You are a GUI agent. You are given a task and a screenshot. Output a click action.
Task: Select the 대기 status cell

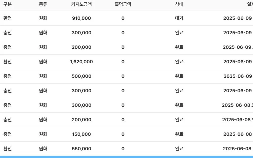point(179,18)
